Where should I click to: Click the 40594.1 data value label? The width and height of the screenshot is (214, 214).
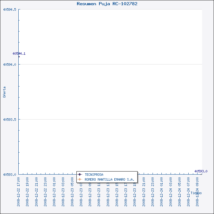tap(19, 53)
